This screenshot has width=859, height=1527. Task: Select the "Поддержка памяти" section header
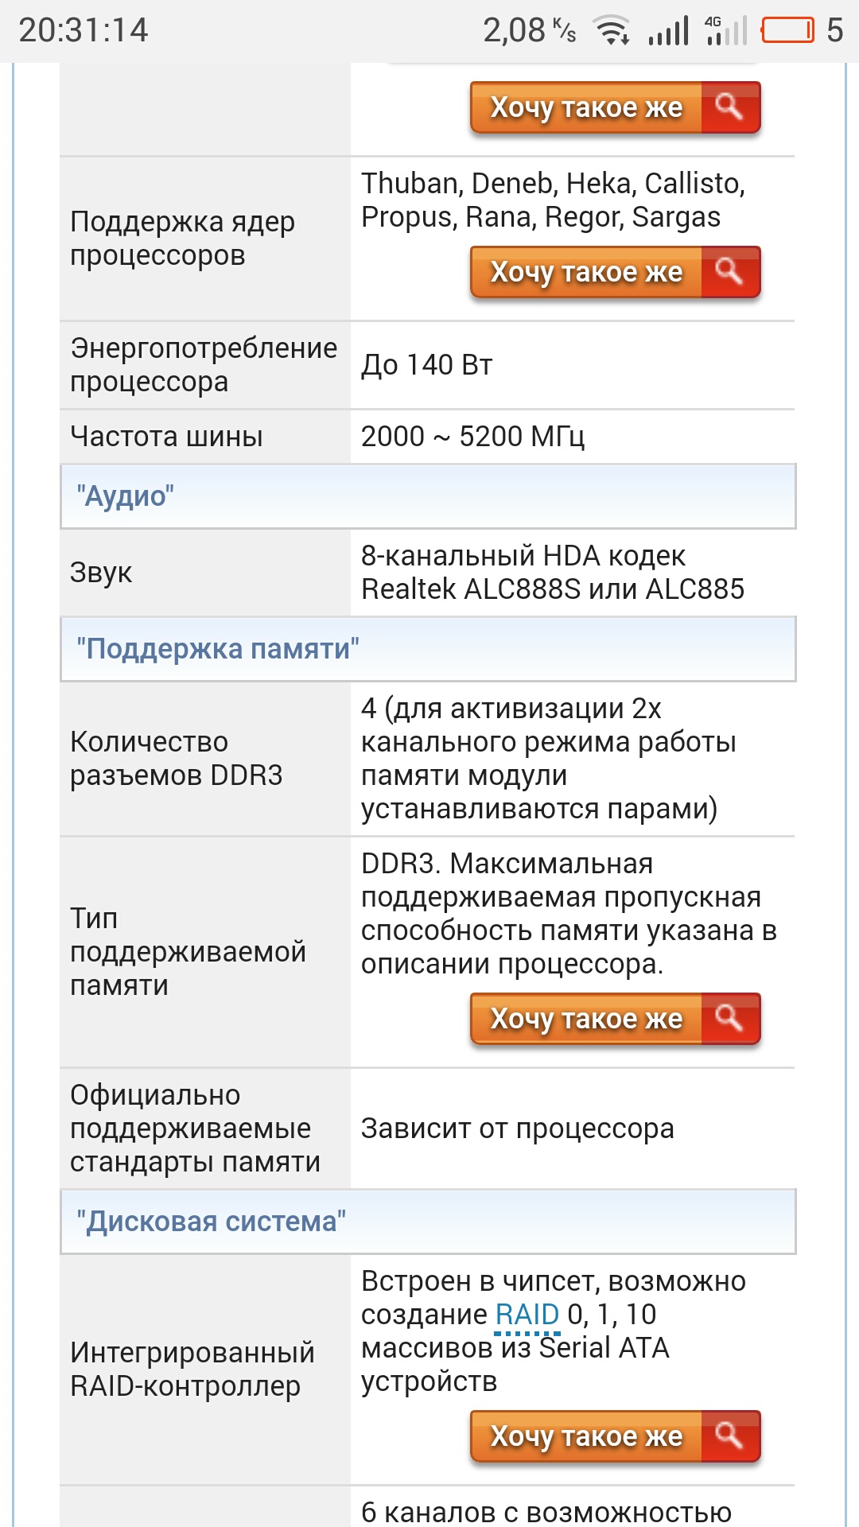tap(428, 649)
